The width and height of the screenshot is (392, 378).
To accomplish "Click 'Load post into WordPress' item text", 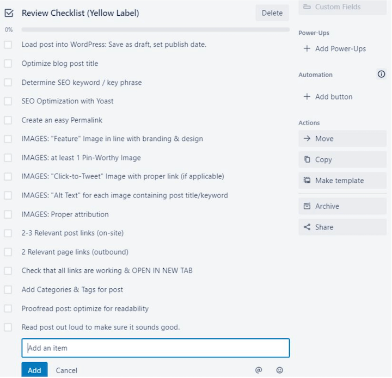I will coord(114,45).
